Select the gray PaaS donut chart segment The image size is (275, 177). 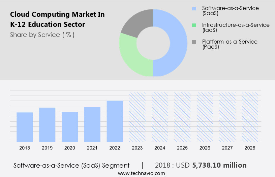[x=136, y=22]
